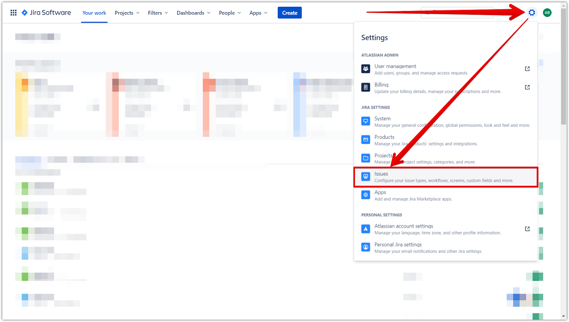The width and height of the screenshot is (569, 322).
Task: Switch to the Your work tab
Action: [94, 13]
